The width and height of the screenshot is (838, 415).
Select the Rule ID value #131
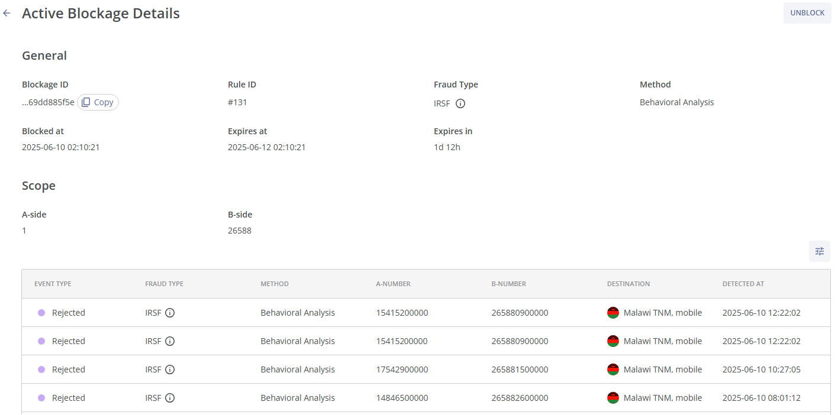(237, 102)
